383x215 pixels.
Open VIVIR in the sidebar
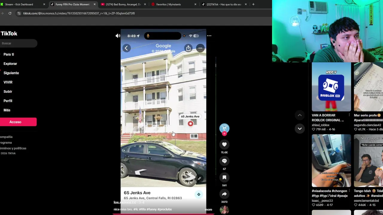point(8,82)
